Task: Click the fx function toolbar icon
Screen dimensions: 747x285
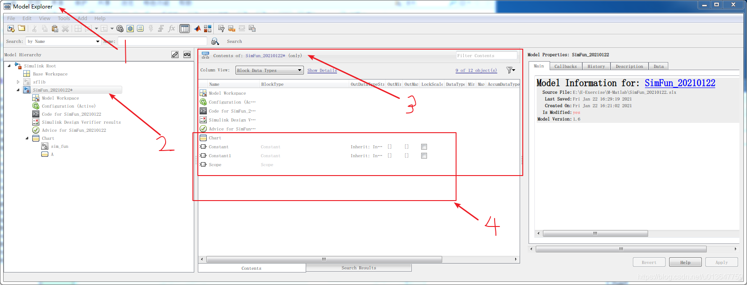Action: (x=171, y=29)
